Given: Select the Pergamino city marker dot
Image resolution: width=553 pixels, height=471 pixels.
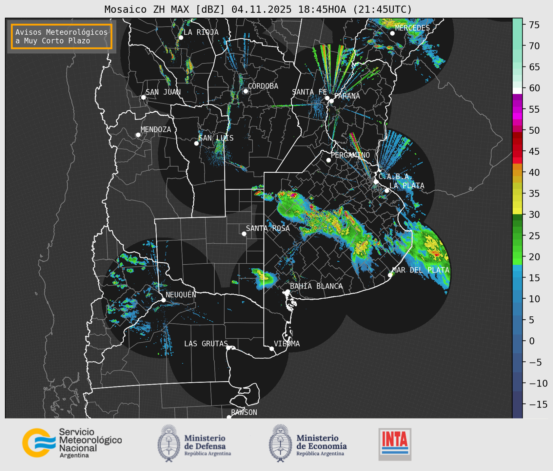Looking at the screenshot, I should 328,160.
